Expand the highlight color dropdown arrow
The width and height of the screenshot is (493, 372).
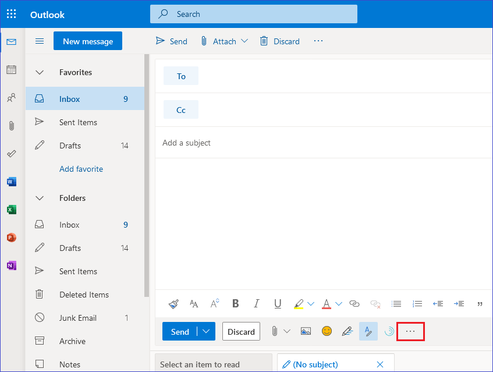[311, 304]
